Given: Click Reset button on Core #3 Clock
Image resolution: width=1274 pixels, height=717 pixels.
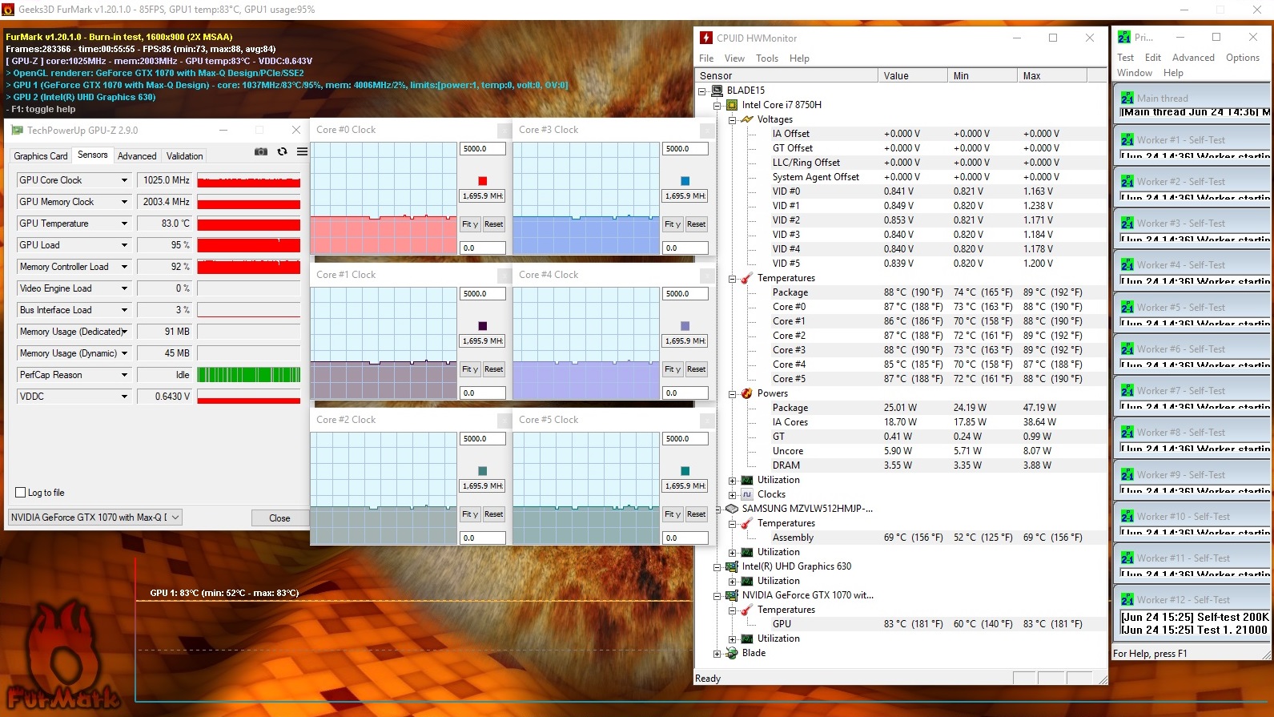Looking at the screenshot, I should click(696, 224).
